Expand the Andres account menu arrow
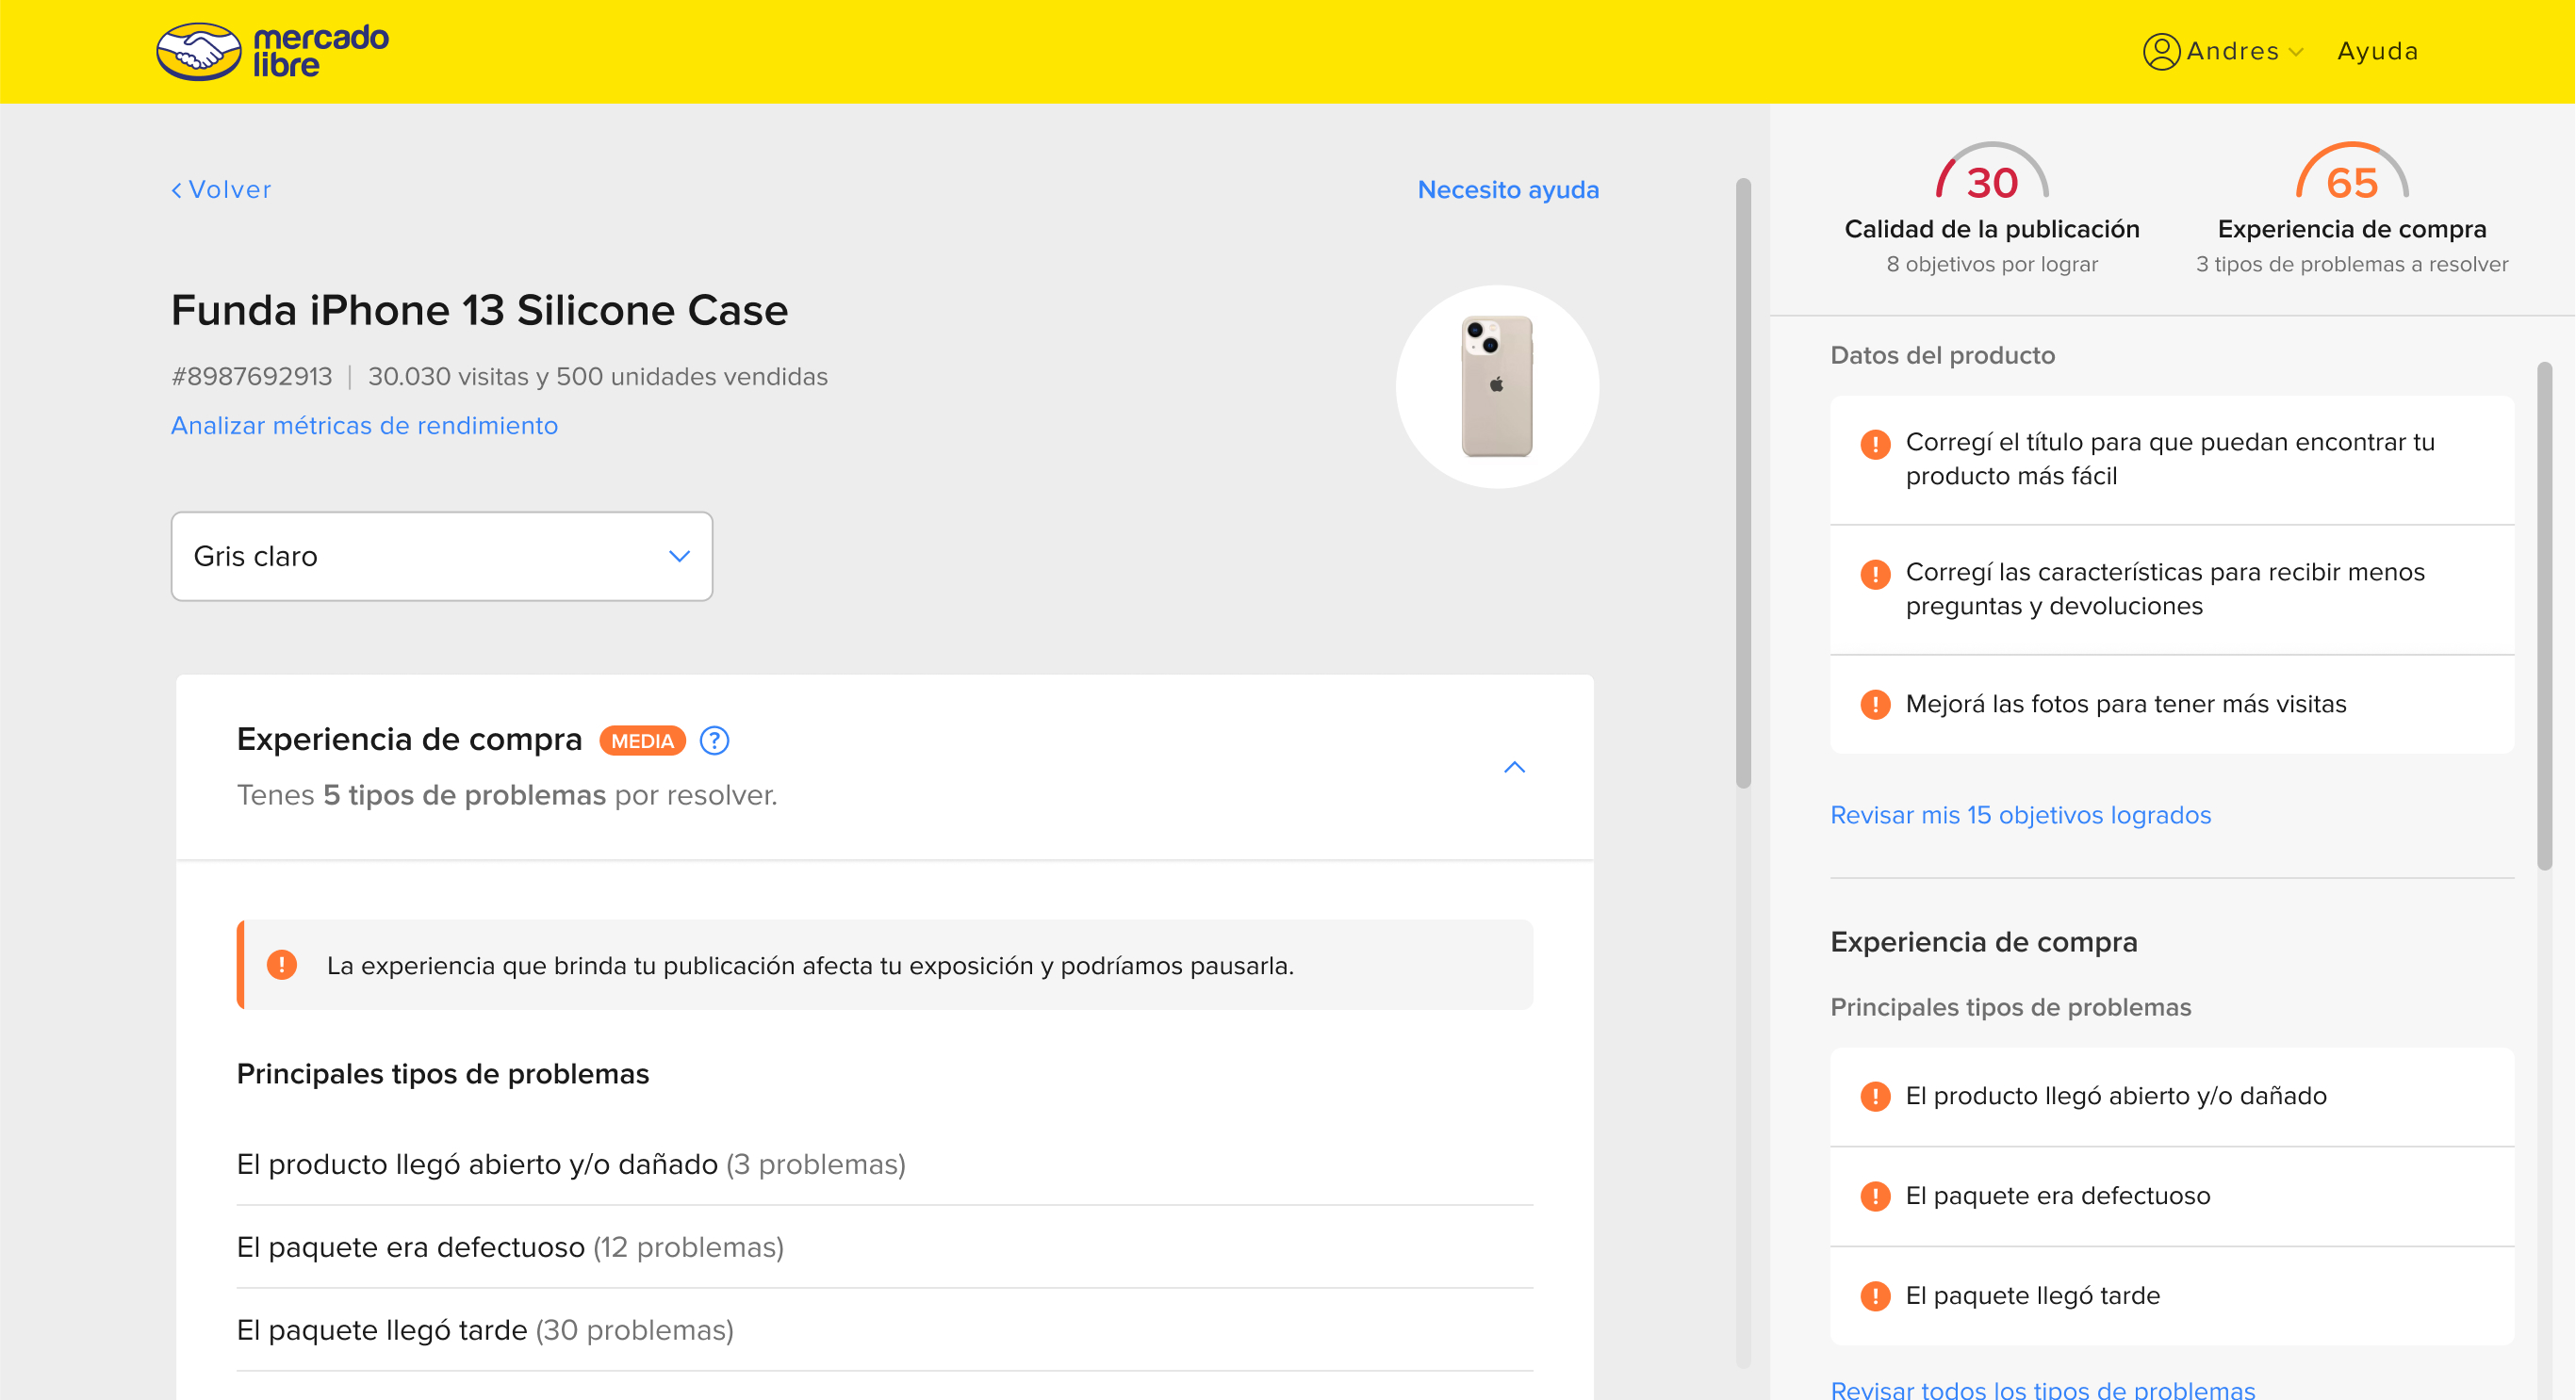Image resolution: width=2576 pixels, height=1400 pixels. (x=2296, y=53)
